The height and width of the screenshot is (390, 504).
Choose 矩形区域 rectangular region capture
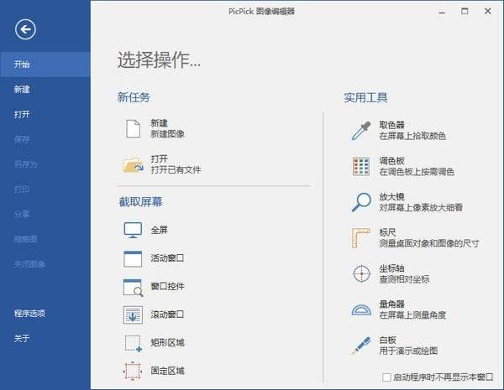pos(134,343)
